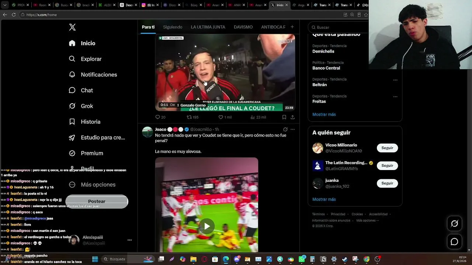Open the Privacidad footer link
Viewport: 472px width, 265px height.
(x=338, y=214)
